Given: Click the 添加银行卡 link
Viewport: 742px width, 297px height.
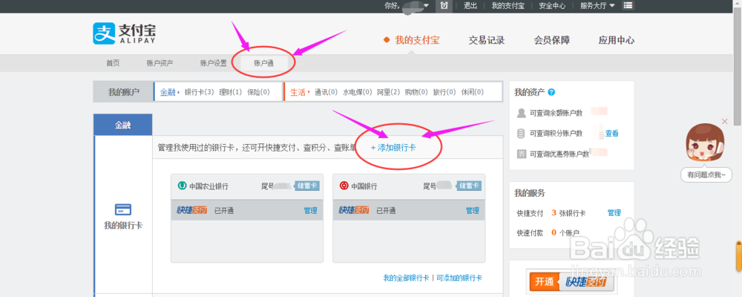Looking at the screenshot, I should click(393, 148).
